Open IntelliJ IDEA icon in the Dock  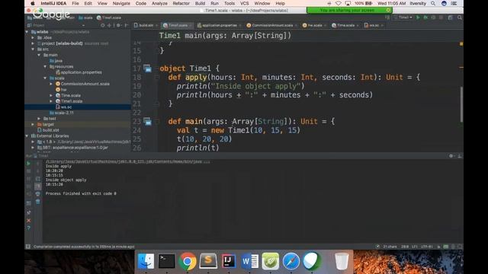coord(229,261)
